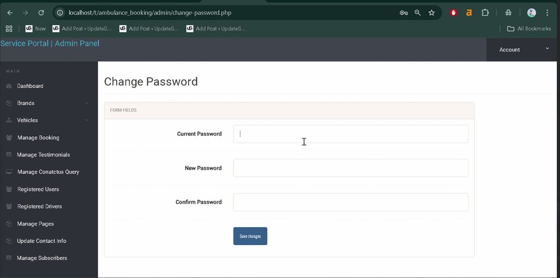Open the Extensions puzzle icon

(x=485, y=13)
